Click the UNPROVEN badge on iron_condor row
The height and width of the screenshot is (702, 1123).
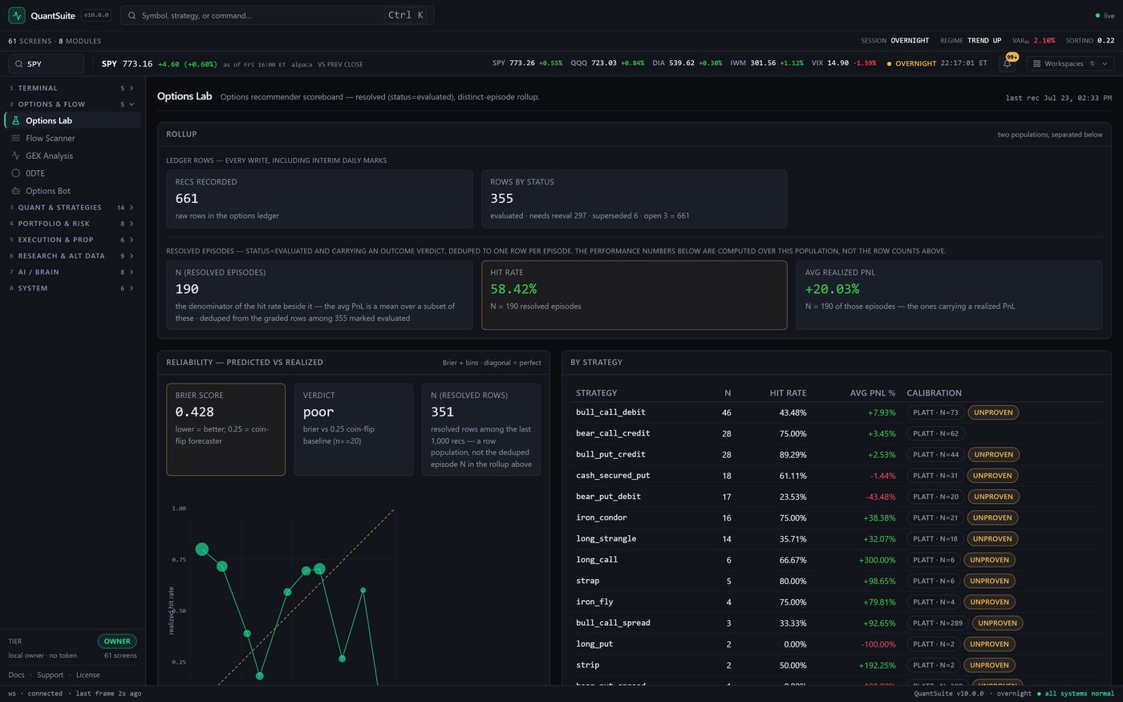pyautogui.click(x=993, y=517)
